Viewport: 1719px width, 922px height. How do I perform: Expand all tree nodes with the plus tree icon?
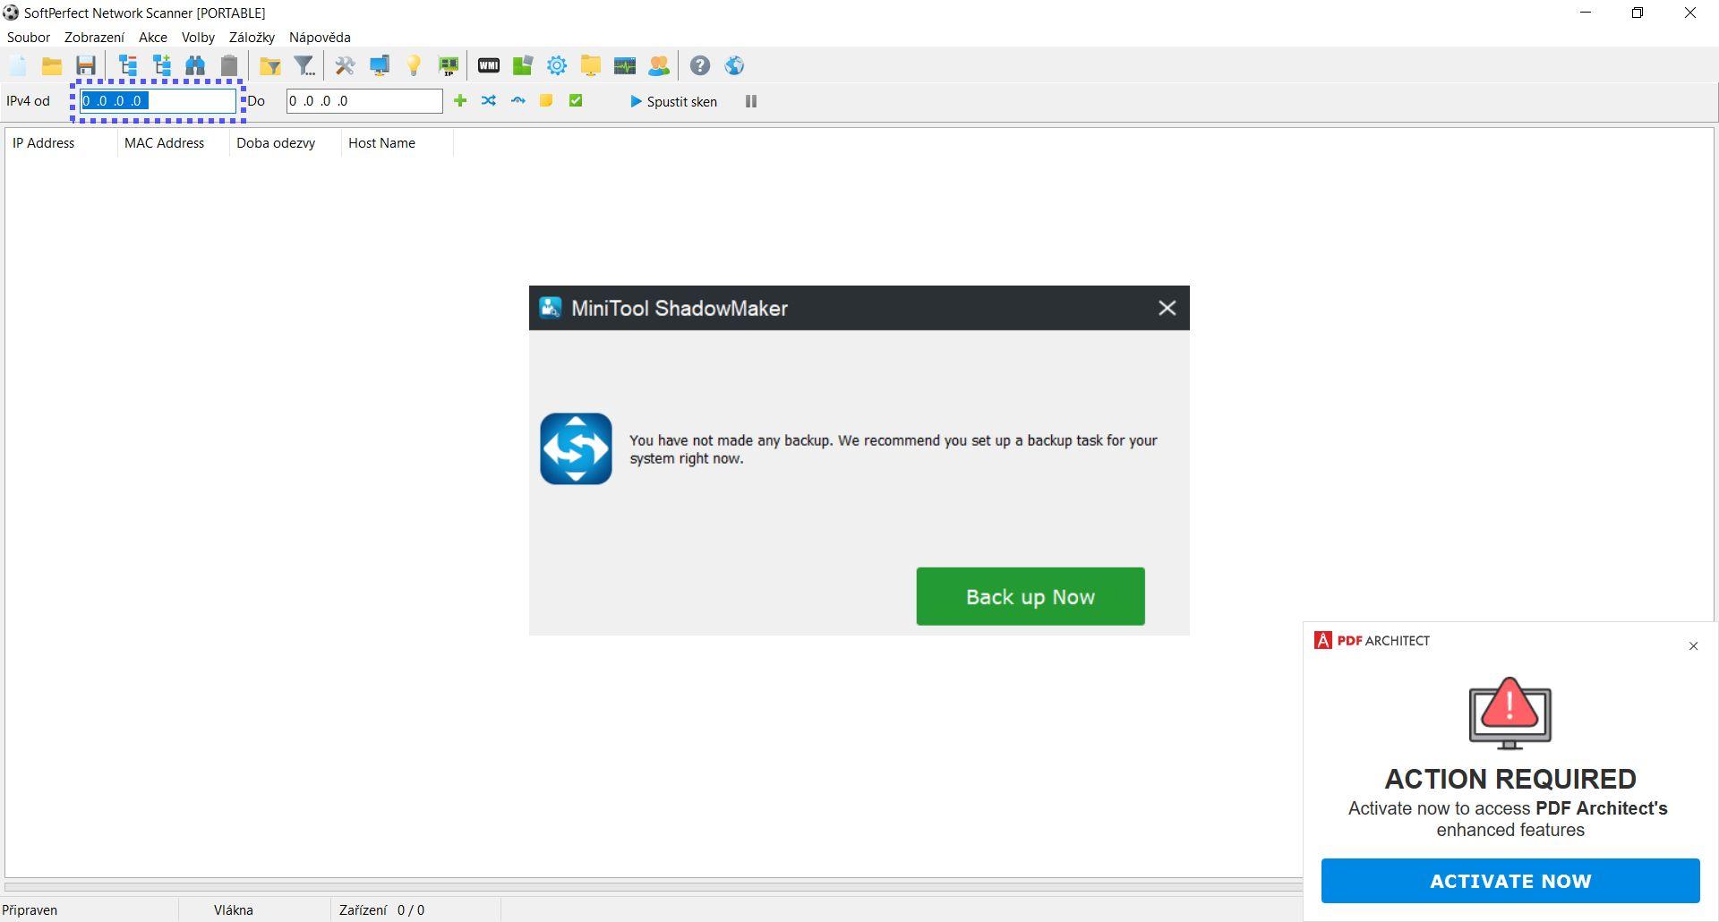[161, 65]
